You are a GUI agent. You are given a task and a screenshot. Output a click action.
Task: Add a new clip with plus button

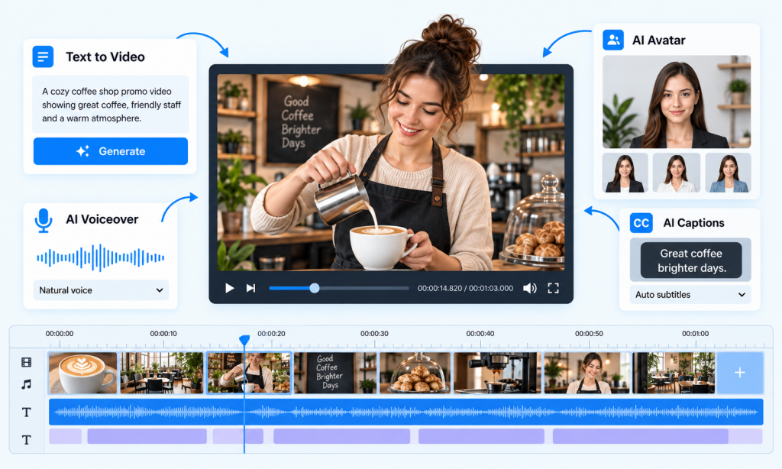(740, 373)
